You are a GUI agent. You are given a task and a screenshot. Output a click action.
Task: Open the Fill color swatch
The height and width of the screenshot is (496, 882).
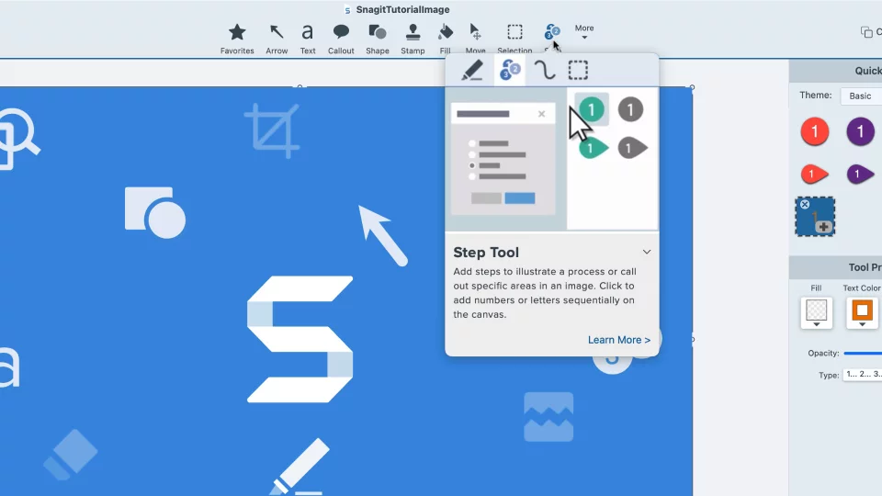point(816,312)
